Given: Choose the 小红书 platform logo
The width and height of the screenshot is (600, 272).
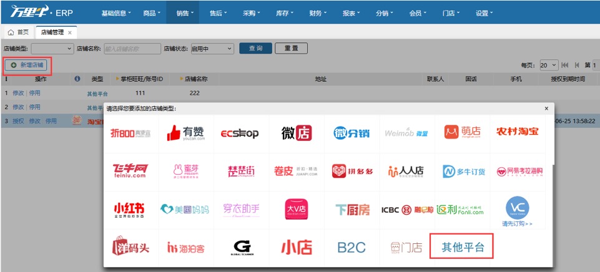Looking at the screenshot, I should (129, 210).
